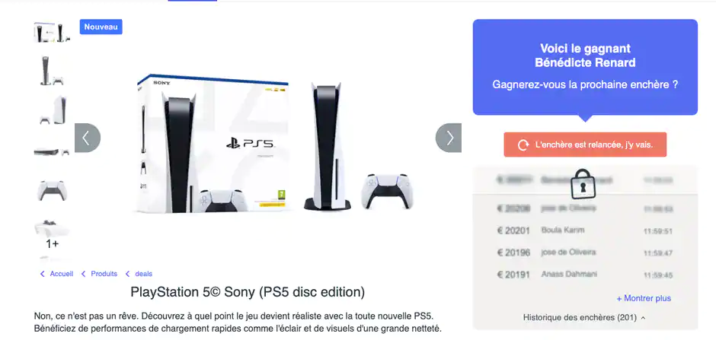The image size is (716, 340).
Task: Click the Boula Karim bid row
Action: (585, 230)
